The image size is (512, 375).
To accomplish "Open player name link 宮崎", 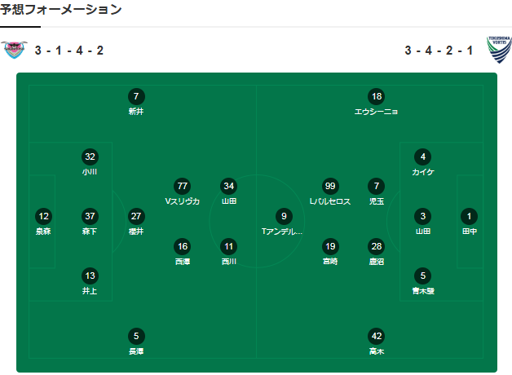I will pos(329,262).
